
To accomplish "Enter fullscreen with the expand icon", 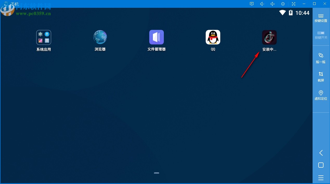I will [294, 4].
